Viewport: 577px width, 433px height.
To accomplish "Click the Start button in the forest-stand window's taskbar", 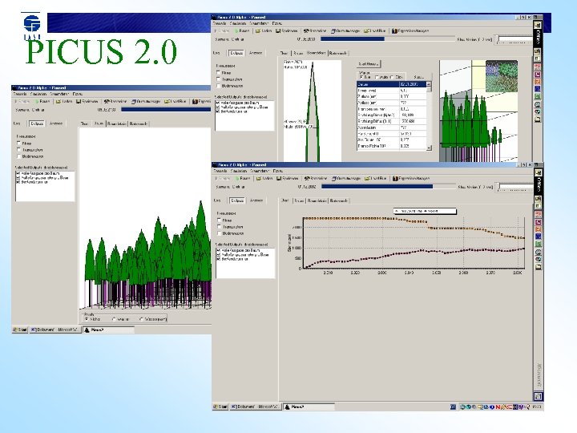I will [21, 330].
